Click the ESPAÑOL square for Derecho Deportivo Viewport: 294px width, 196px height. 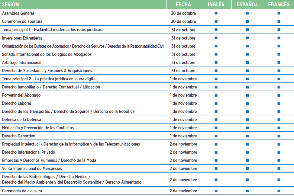247,136
